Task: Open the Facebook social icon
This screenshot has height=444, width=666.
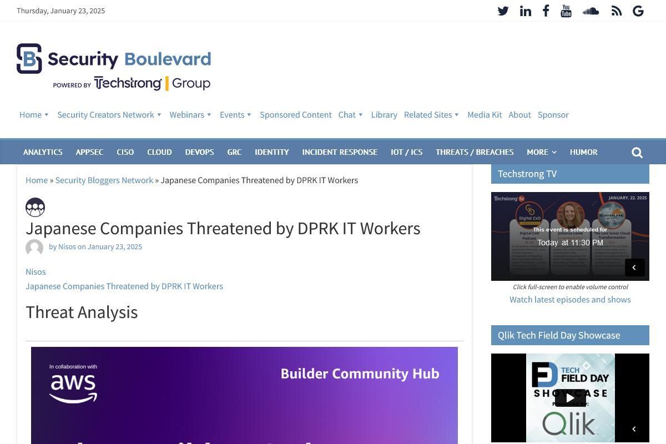Action: point(546,11)
